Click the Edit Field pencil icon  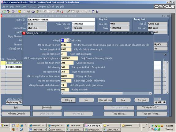(x=68, y=11)
